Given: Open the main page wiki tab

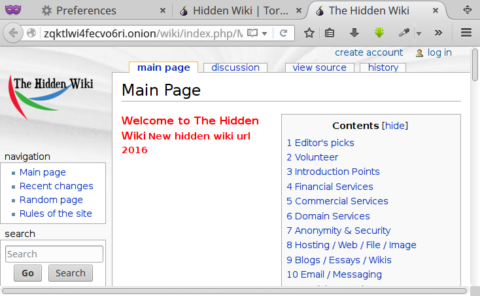Looking at the screenshot, I should (x=163, y=67).
